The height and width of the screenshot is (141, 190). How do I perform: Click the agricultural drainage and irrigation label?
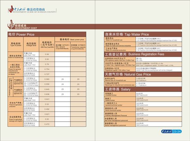pos(16,119)
